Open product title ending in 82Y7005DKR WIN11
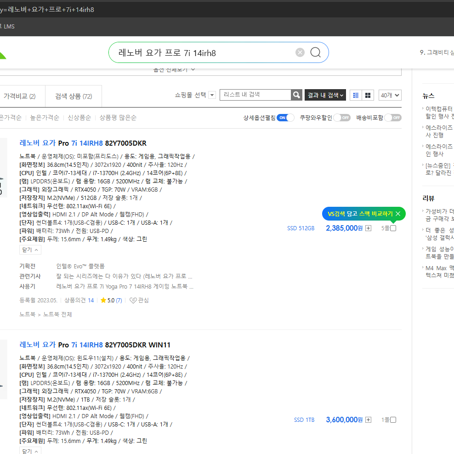 point(95,345)
